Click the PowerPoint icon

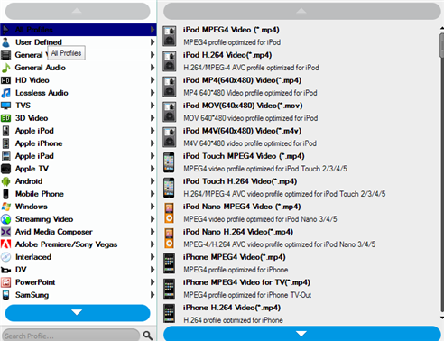tap(5, 282)
